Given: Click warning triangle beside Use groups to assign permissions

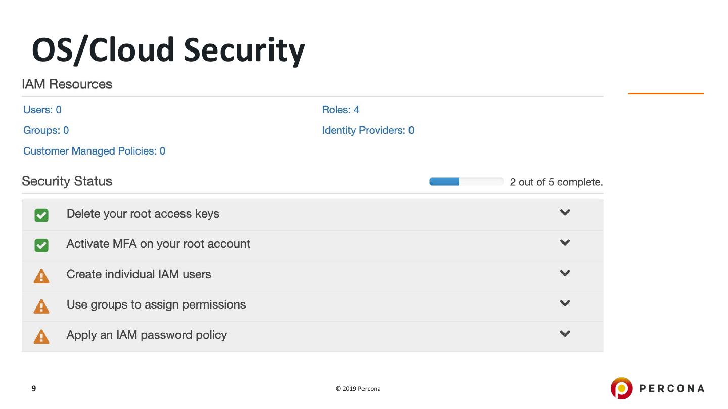Looking at the screenshot, I should point(41,306).
